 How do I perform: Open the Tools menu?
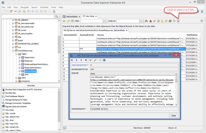(53, 7)
